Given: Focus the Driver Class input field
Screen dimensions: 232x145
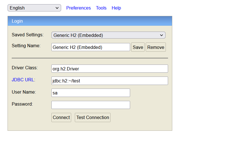Looking at the screenshot, I should tap(109, 68).
